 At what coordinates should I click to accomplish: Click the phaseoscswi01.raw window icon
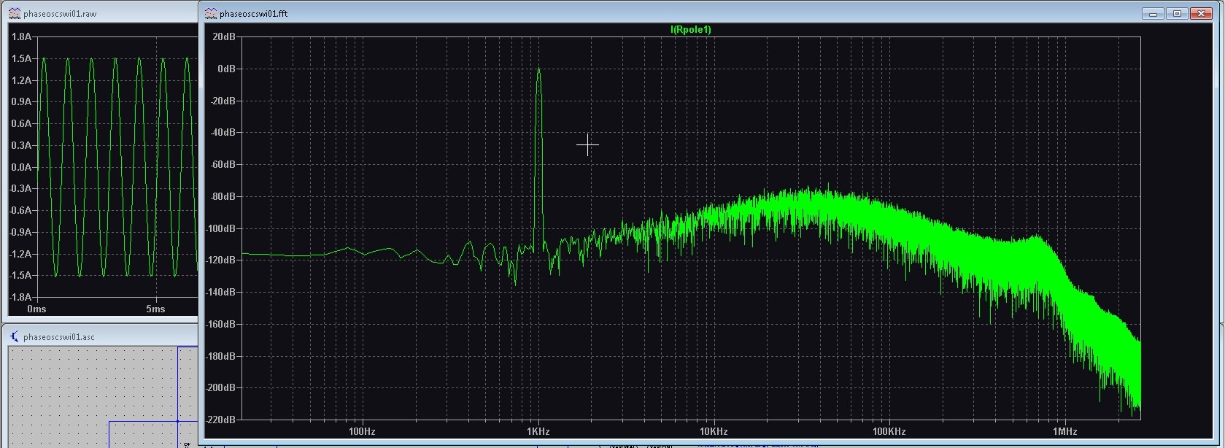(x=15, y=13)
